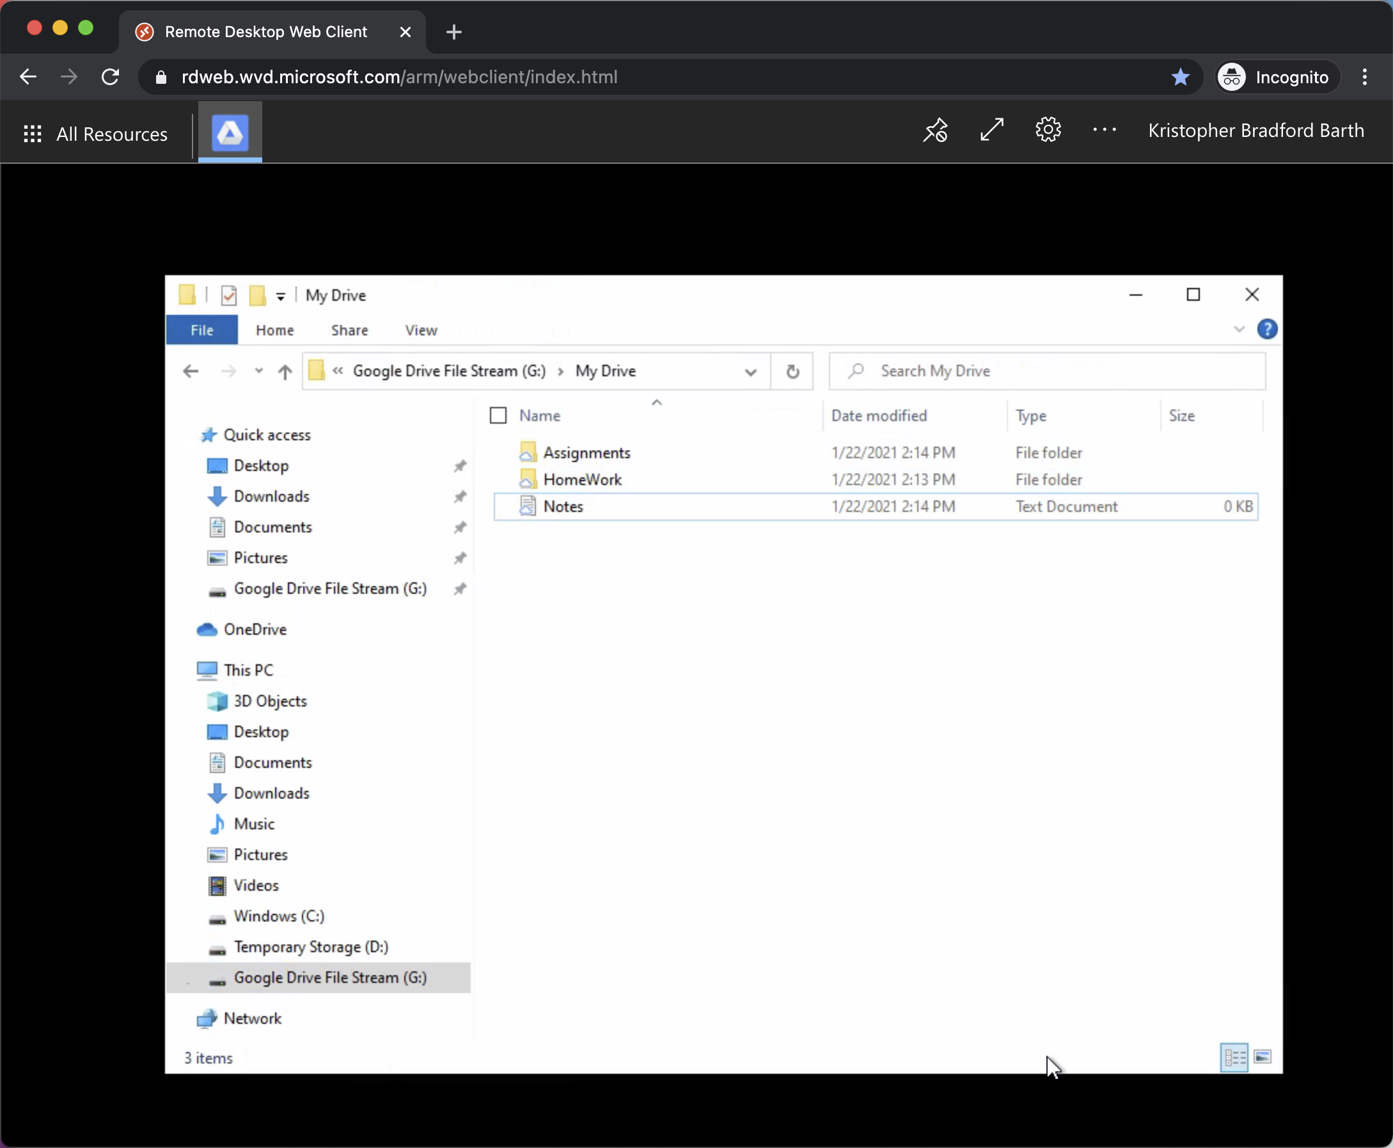
Task: Select This PC in the navigation pane
Action: click(x=248, y=670)
